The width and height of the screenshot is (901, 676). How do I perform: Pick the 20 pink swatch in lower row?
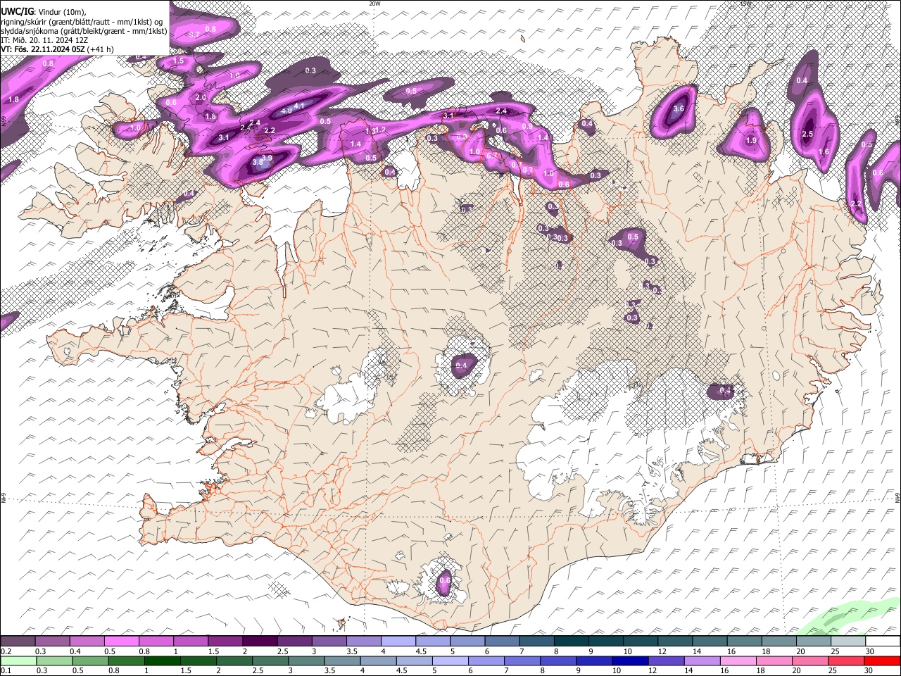(x=810, y=661)
